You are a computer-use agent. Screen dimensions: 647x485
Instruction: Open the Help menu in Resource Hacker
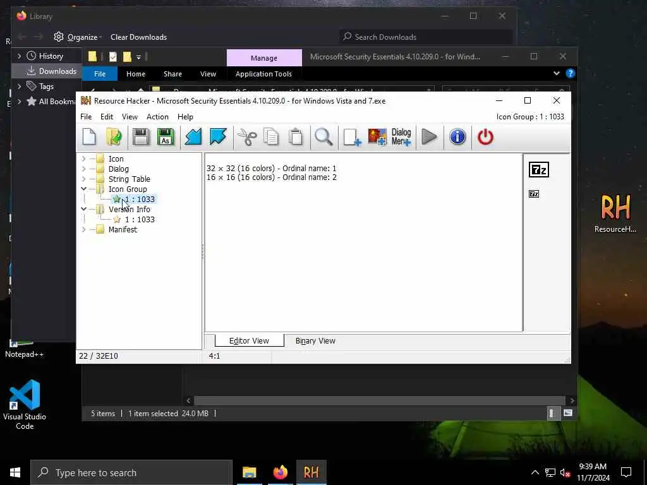point(185,117)
